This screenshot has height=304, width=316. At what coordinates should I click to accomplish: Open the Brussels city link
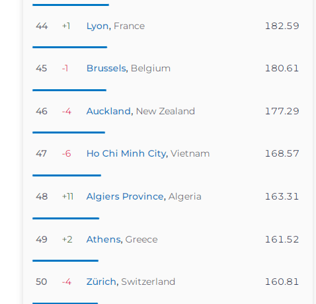pyautogui.click(x=106, y=68)
